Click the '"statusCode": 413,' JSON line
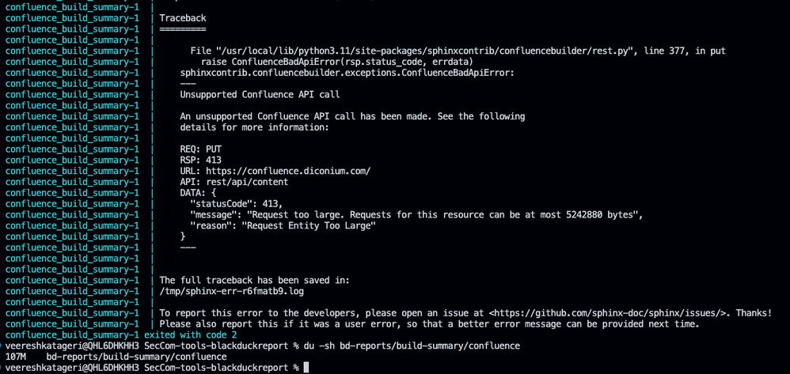Screen dimensions: 790x374 click(x=237, y=204)
